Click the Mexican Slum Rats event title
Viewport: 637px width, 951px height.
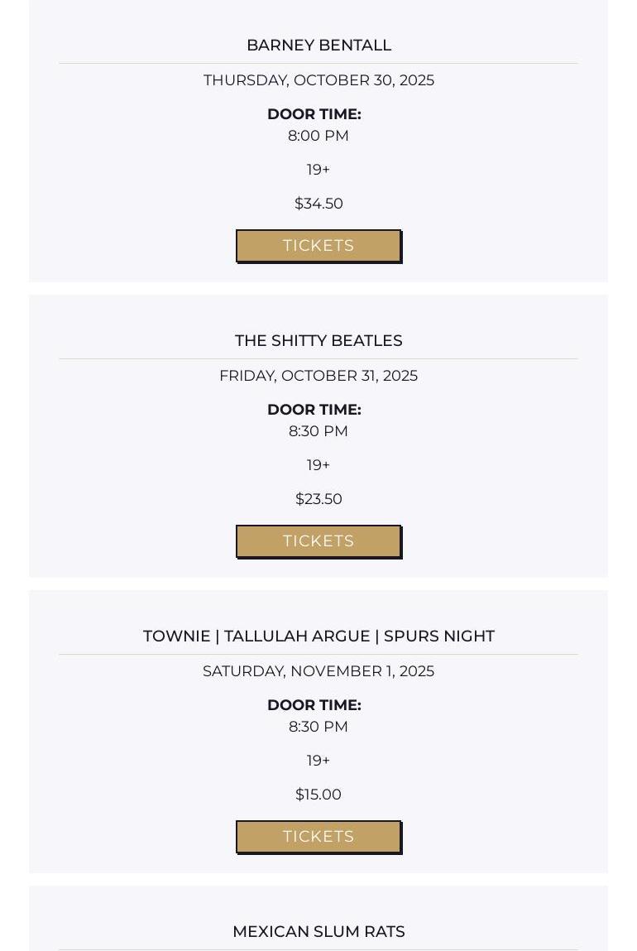coord(318,932)
